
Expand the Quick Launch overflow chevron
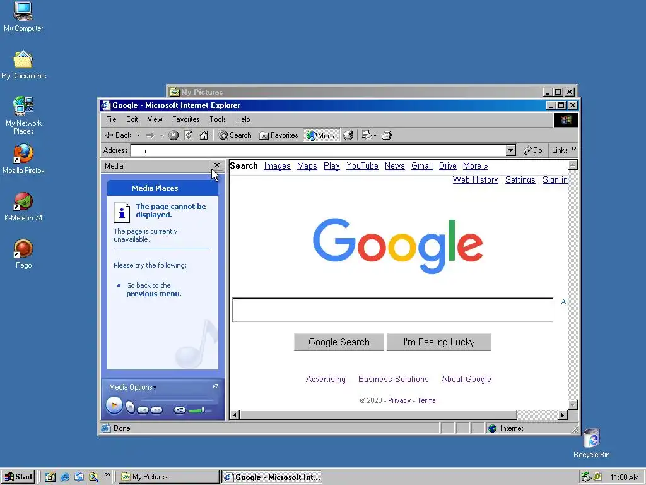tap(107, 475)
